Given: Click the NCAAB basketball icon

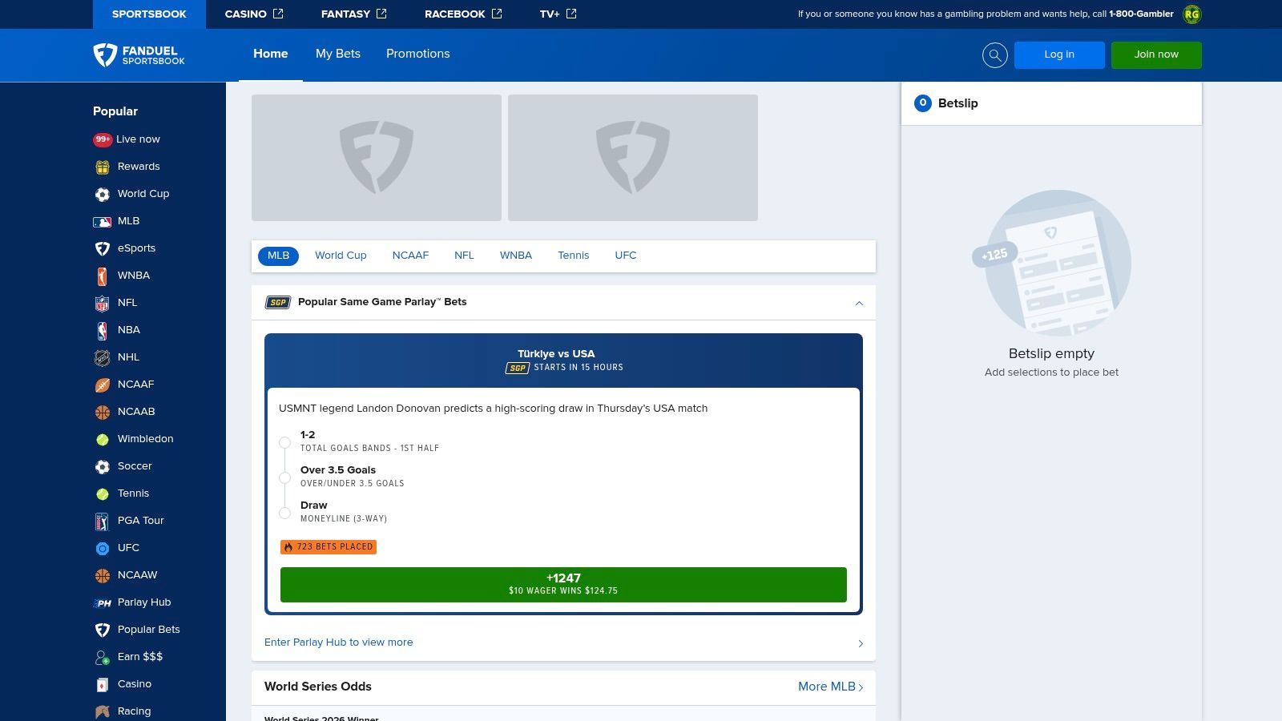Looking at the screenshot, I should (103, 412).
